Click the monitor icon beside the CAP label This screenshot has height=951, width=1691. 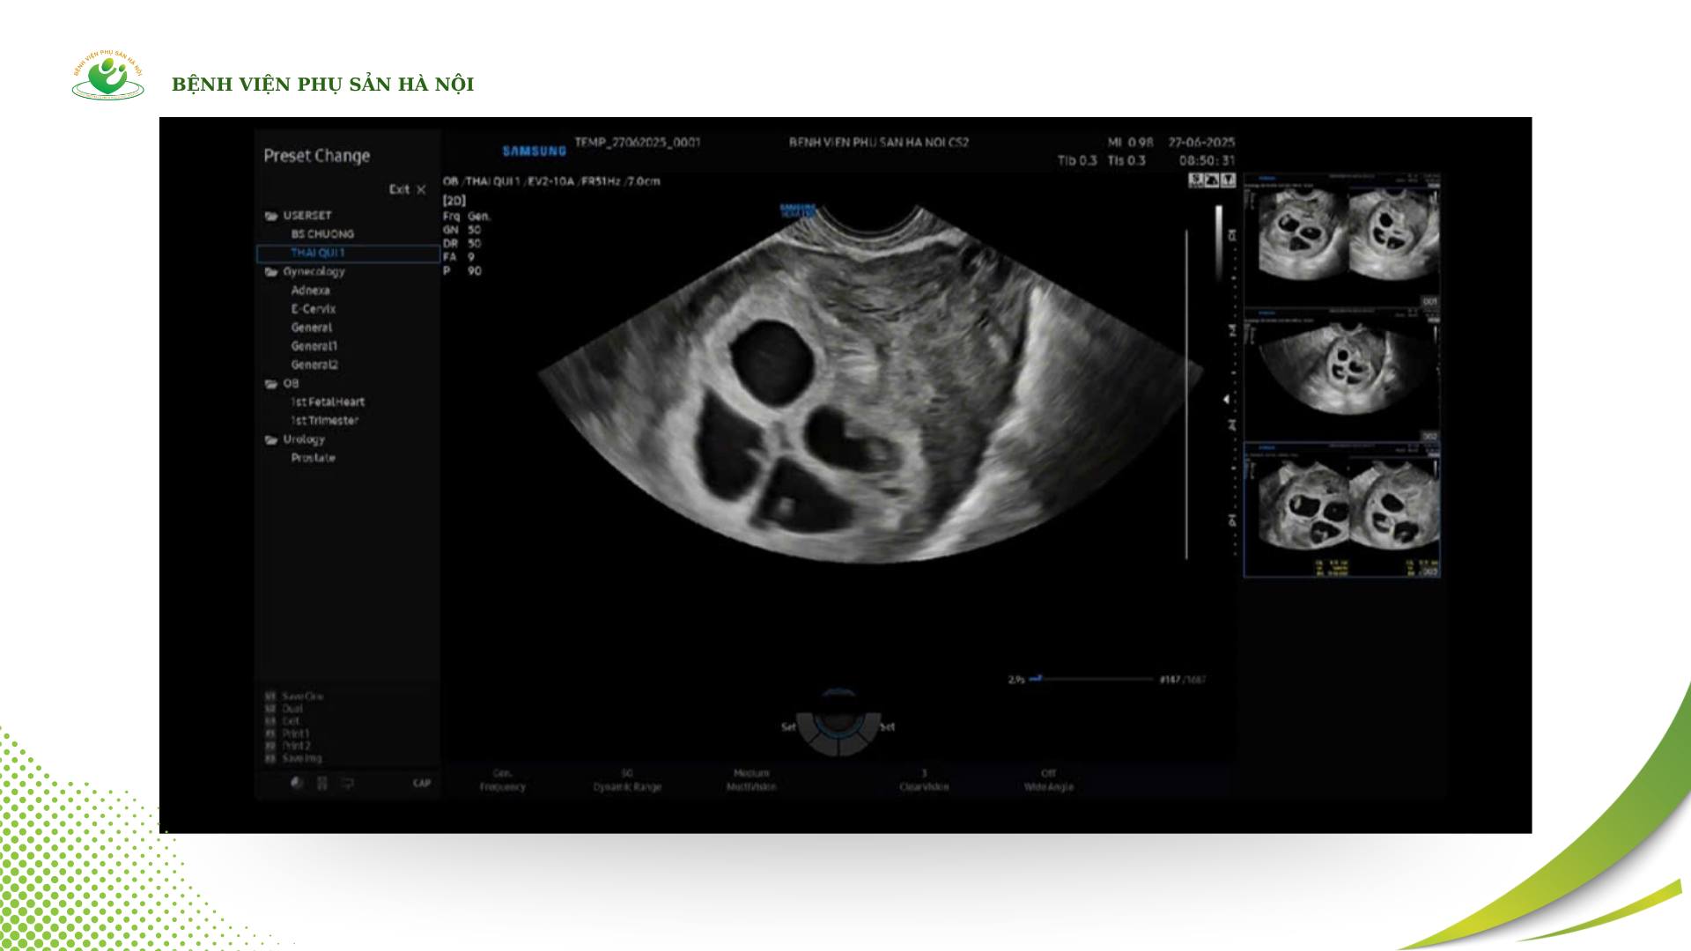pos(348,783)
